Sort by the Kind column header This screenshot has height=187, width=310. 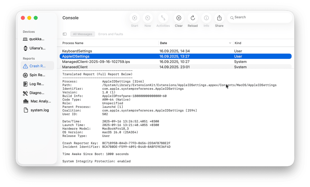pos(238,43)
